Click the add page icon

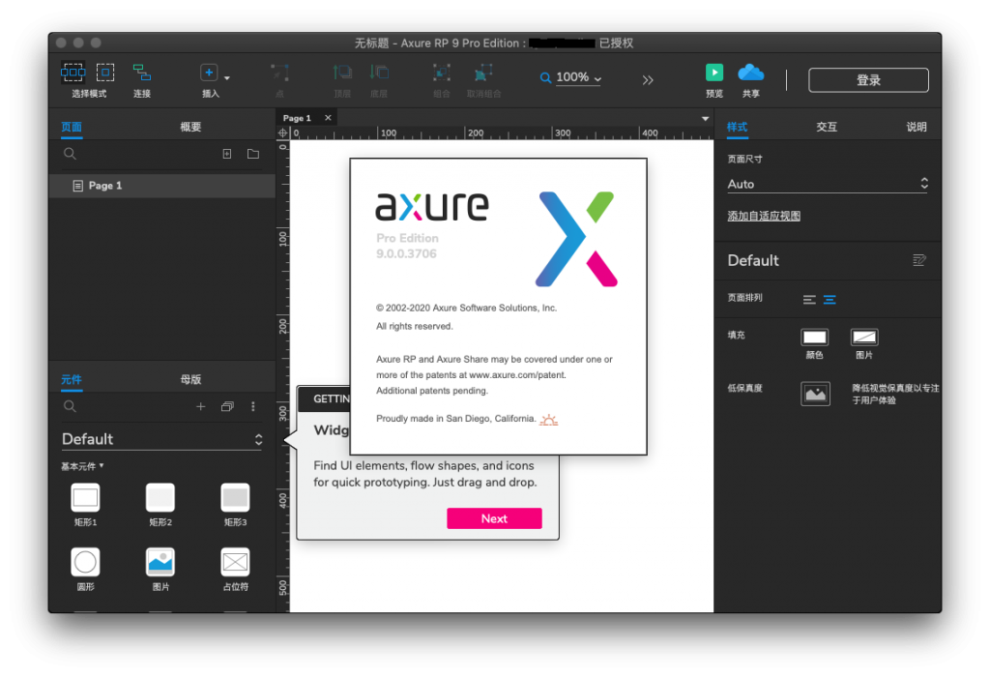(x=227, y=154)
